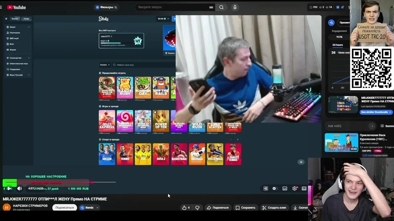The width and height of the screenshot is (394, 221).
Task: Open on-screen keyboard icon in search box
Action: tap(211, 7)
